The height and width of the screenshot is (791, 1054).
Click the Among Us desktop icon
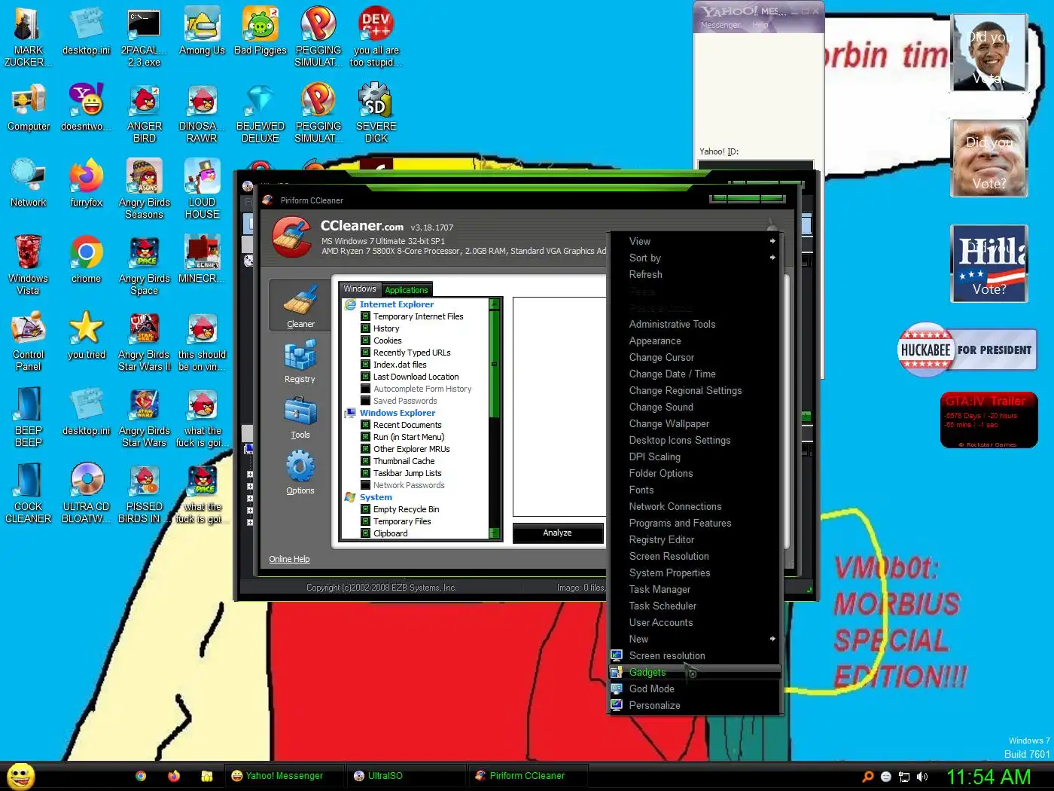click(202, 32)
